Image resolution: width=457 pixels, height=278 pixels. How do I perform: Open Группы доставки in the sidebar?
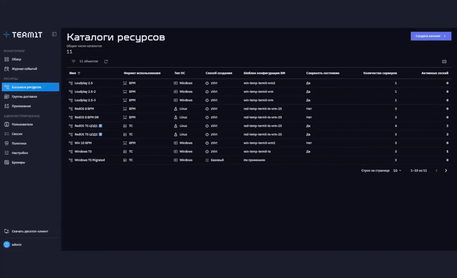tap(30, 97)
